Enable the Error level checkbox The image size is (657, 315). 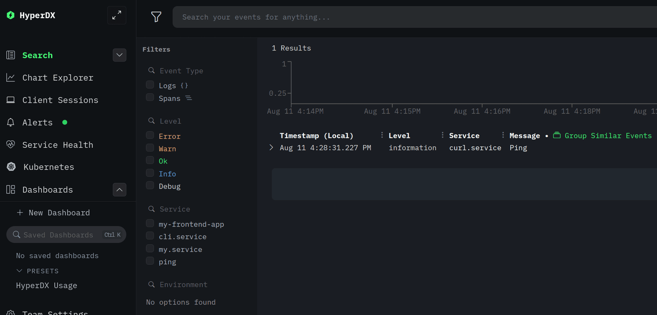pos(150,135)
